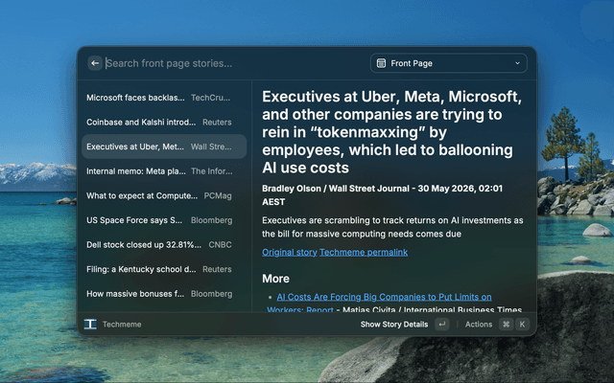Select the Executives at Uber story row
Image resolution: width=614 pixels, height=383 pixels.
pos(164,146)
